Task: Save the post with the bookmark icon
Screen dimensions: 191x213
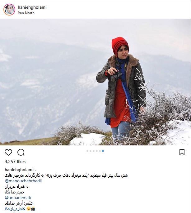Action: tap(182, 152)
